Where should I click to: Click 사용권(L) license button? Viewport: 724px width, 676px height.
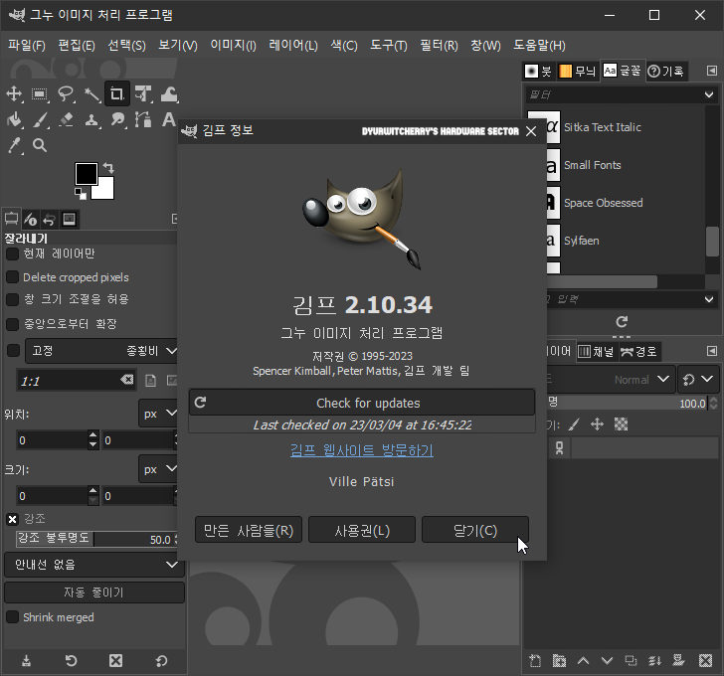click(x=362, y=530)
